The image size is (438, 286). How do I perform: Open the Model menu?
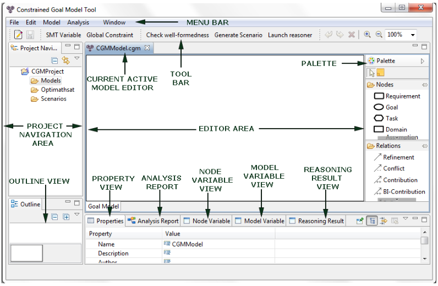point(51,23)
